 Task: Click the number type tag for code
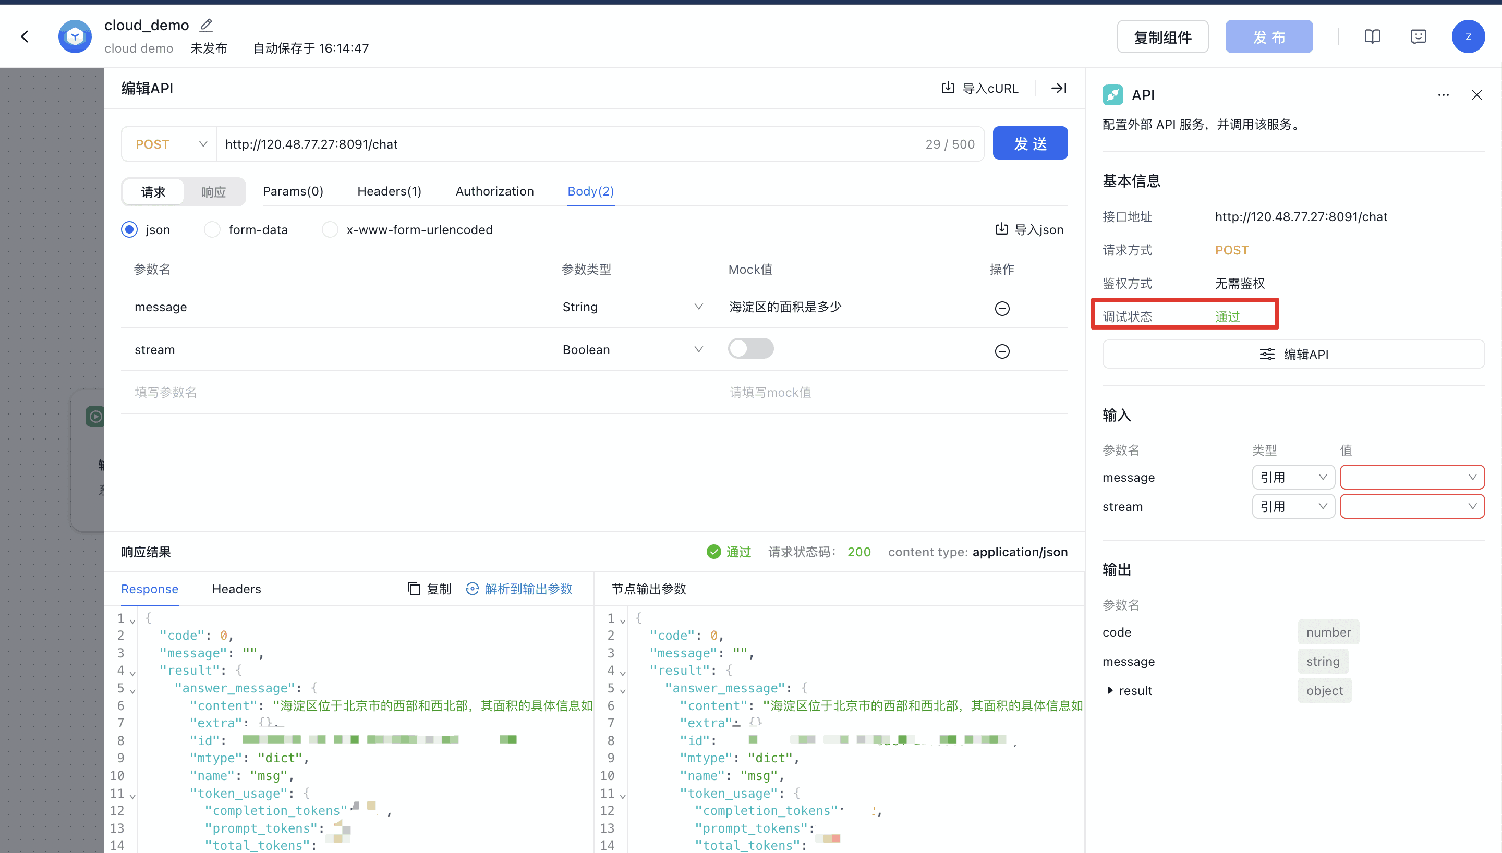pos(1328,632)
